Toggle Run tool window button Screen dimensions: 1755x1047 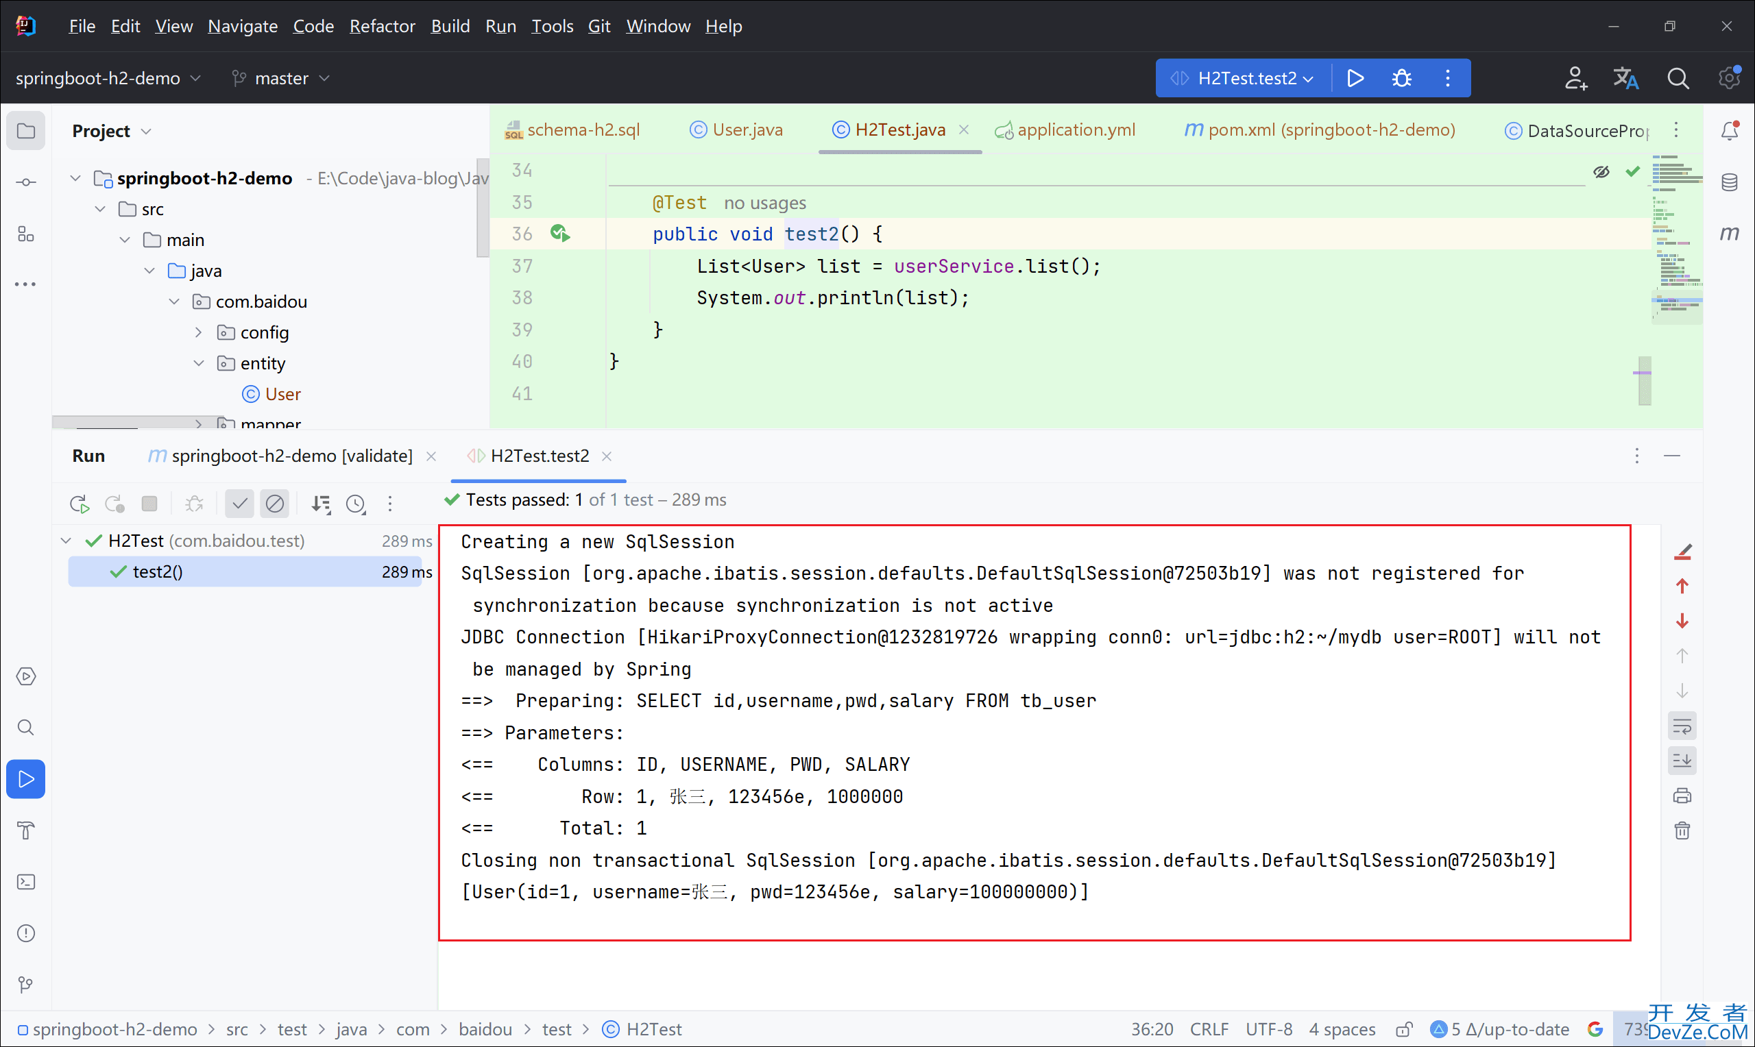26,779
